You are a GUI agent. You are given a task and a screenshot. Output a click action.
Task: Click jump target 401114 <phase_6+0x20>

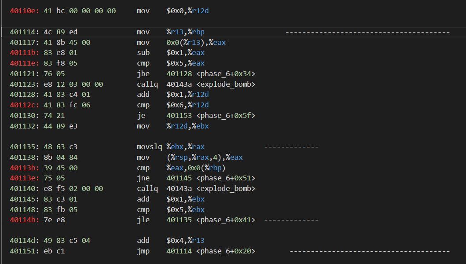211,251
